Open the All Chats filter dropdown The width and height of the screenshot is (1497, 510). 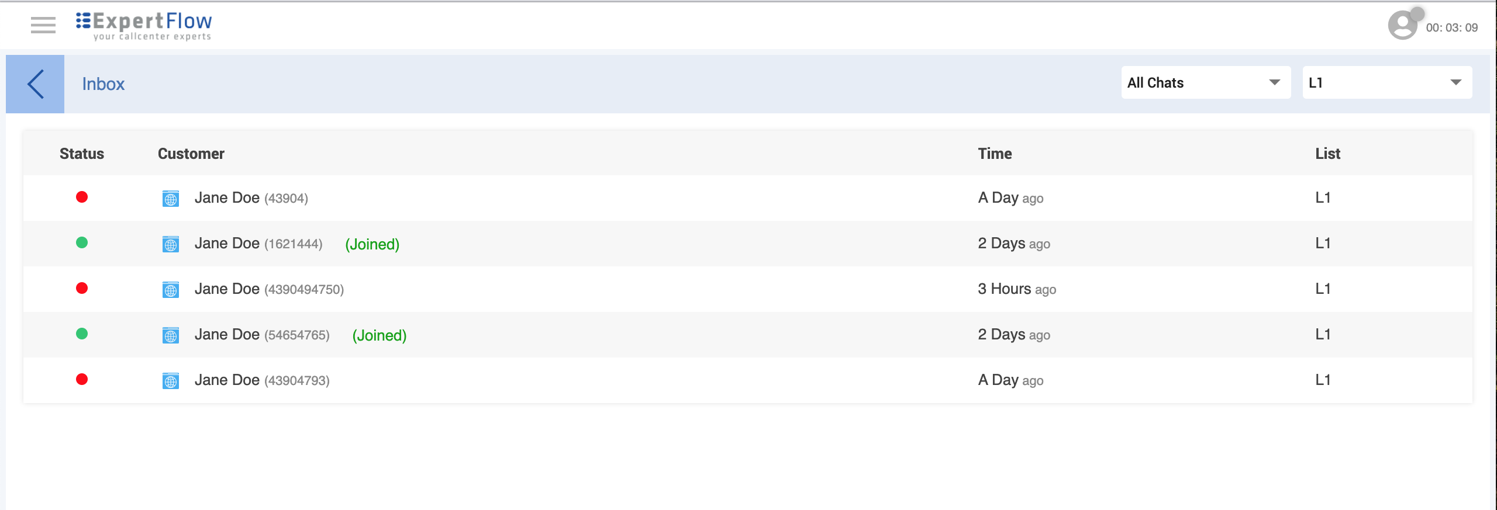click(1205, 83)
